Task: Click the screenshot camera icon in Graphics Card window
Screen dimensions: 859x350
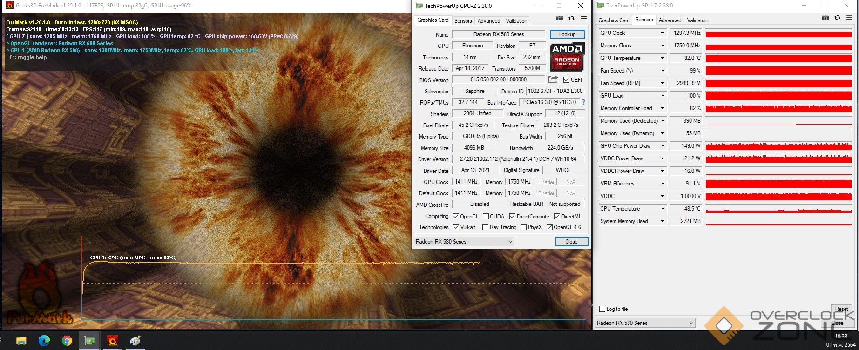Action: pyautogui.click(x=559, y=19)
